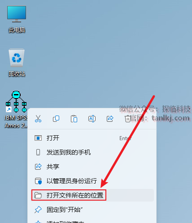Click the folder icon beside 打开文件所在的位置
Viewport: 192px width, 223px height.
[x=38, y=195]
